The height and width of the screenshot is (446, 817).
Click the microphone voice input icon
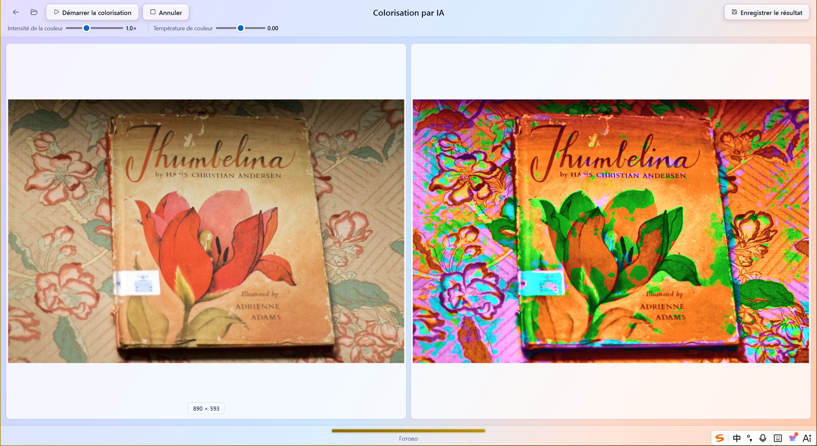tap(763, 438)
